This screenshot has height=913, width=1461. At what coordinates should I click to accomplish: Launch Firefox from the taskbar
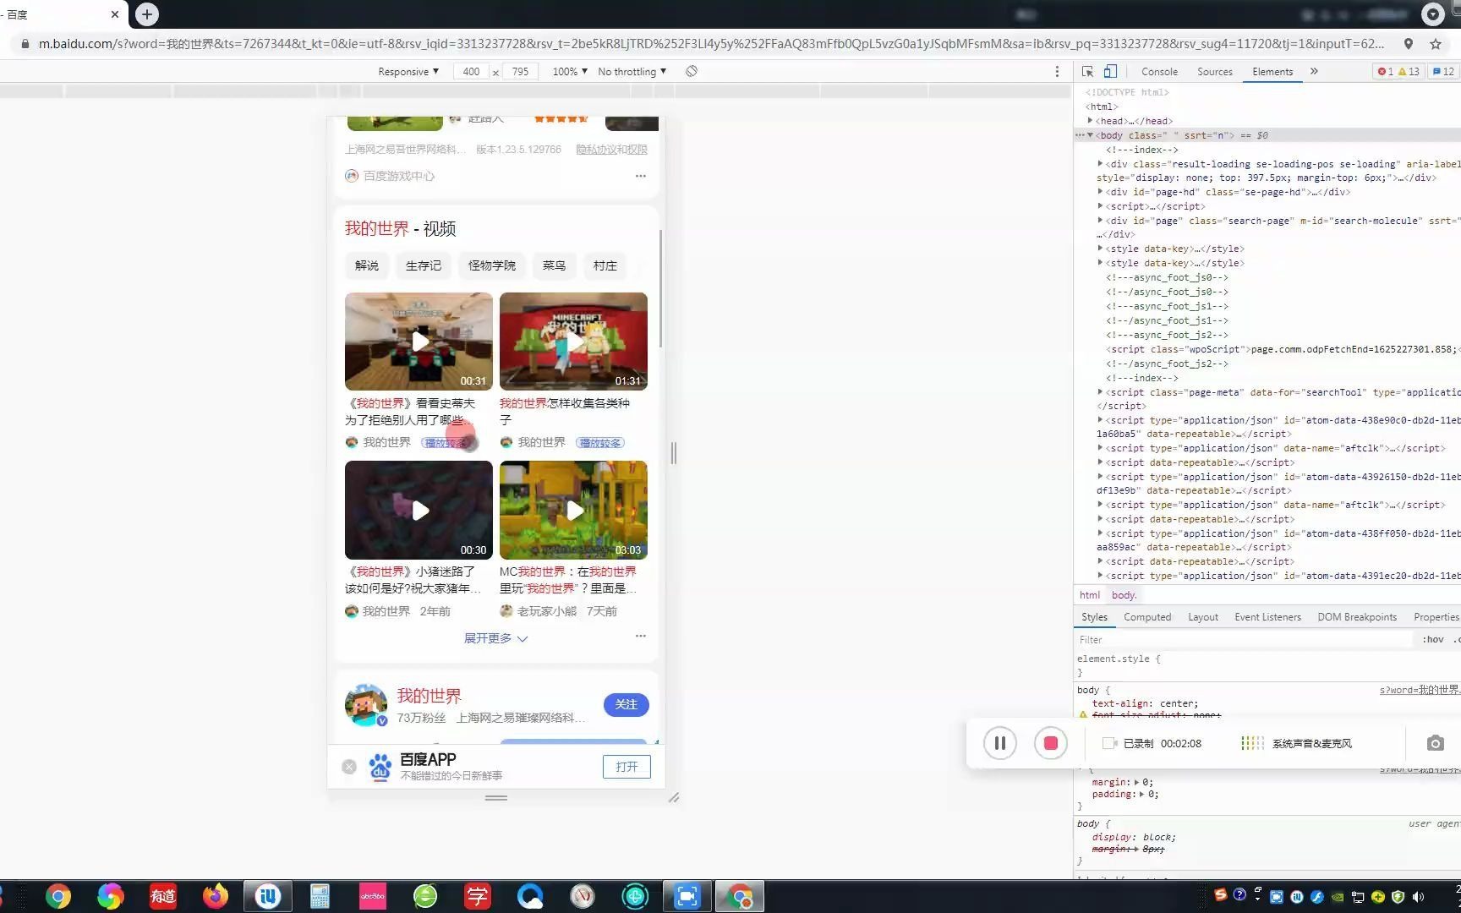point(215,897)
